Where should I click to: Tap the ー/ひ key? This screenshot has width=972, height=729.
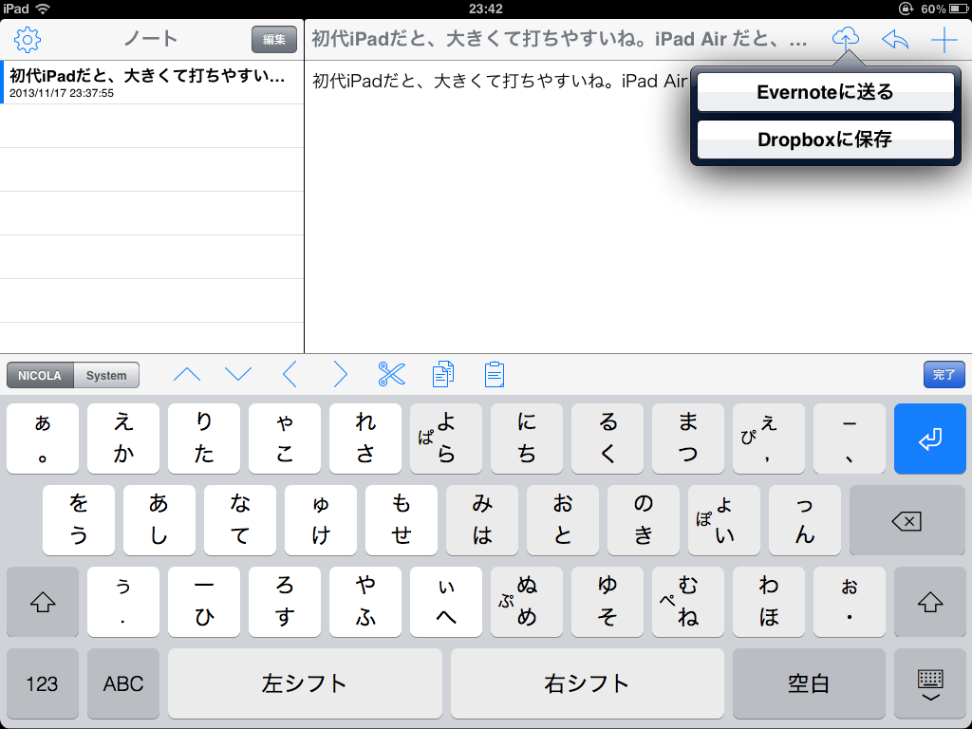pos(204,601)
